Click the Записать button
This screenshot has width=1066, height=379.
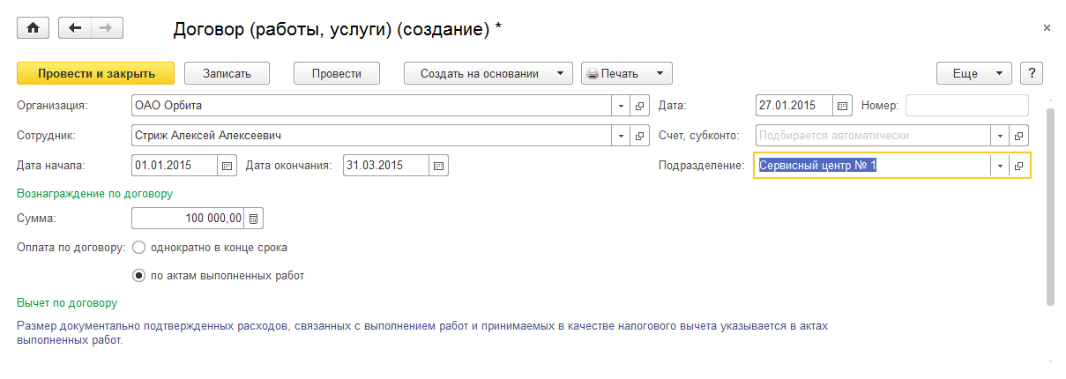click(x=227, y=73)
